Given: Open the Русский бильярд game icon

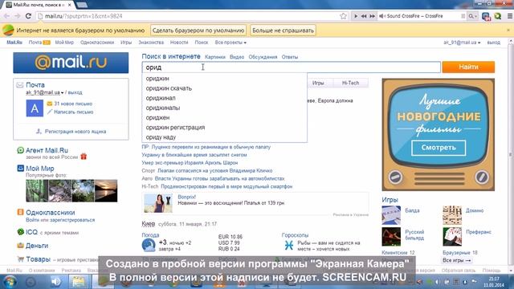Looking at the screenshot, I should [x=391, y=237].
